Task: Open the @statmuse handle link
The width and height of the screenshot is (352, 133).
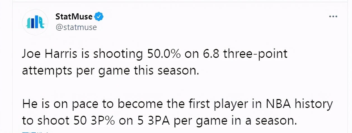Action: tap(76, 27)
